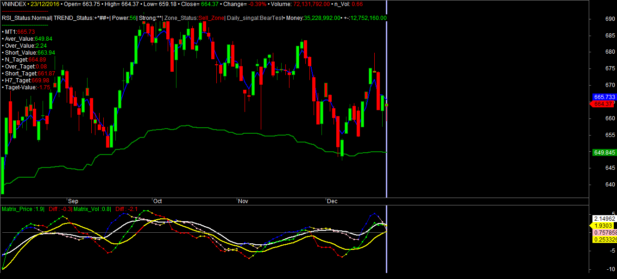Click the yellow 0.253326 indicator tag
This screenshot has width=617, height=279.
tap(604, 239)
